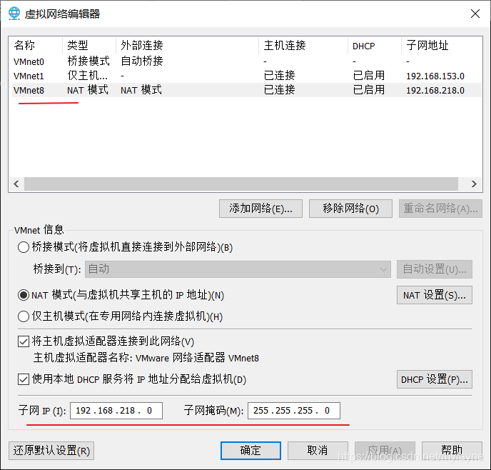Viewport: 491px width, 470px height.
Task: Click the 子网 IP input field
Action: pos(116,411)
